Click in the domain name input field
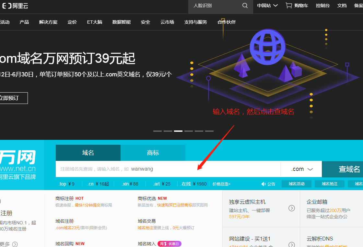This screenshot has width=363, height=247. click(168, 169)
